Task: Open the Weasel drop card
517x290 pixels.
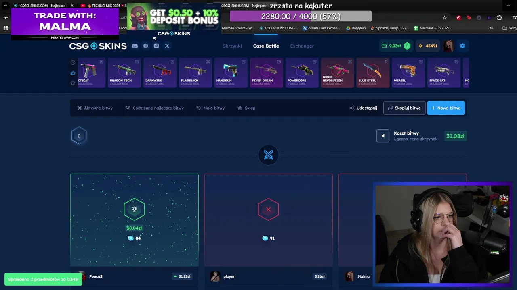Action: coord(408,72)
